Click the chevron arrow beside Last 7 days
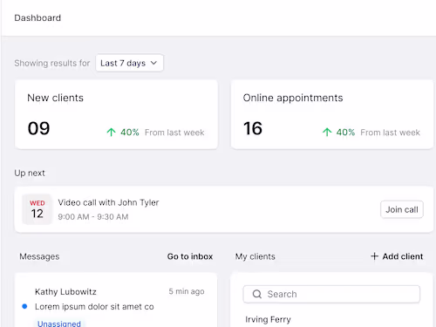436x327 pixels. tap(153, 63)
